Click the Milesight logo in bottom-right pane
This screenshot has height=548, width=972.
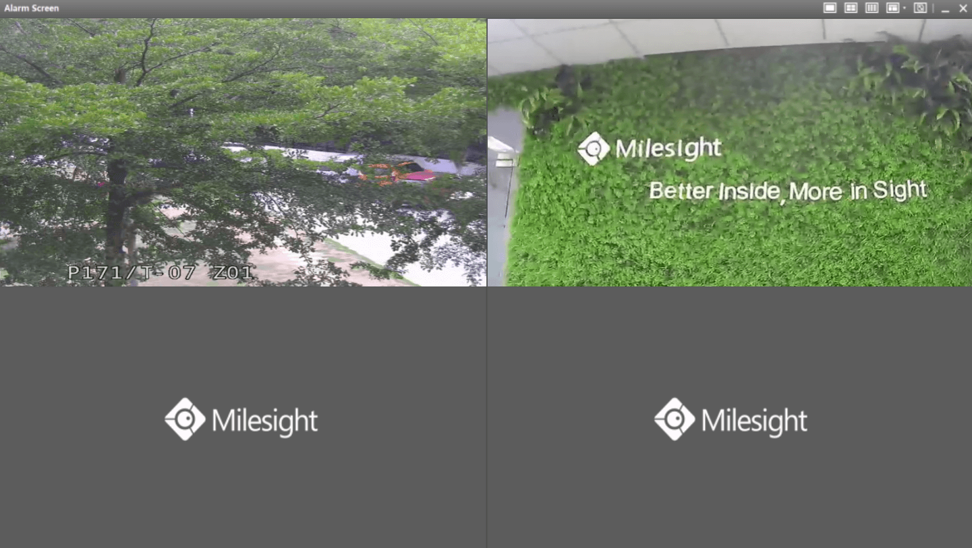coord(731,419)
